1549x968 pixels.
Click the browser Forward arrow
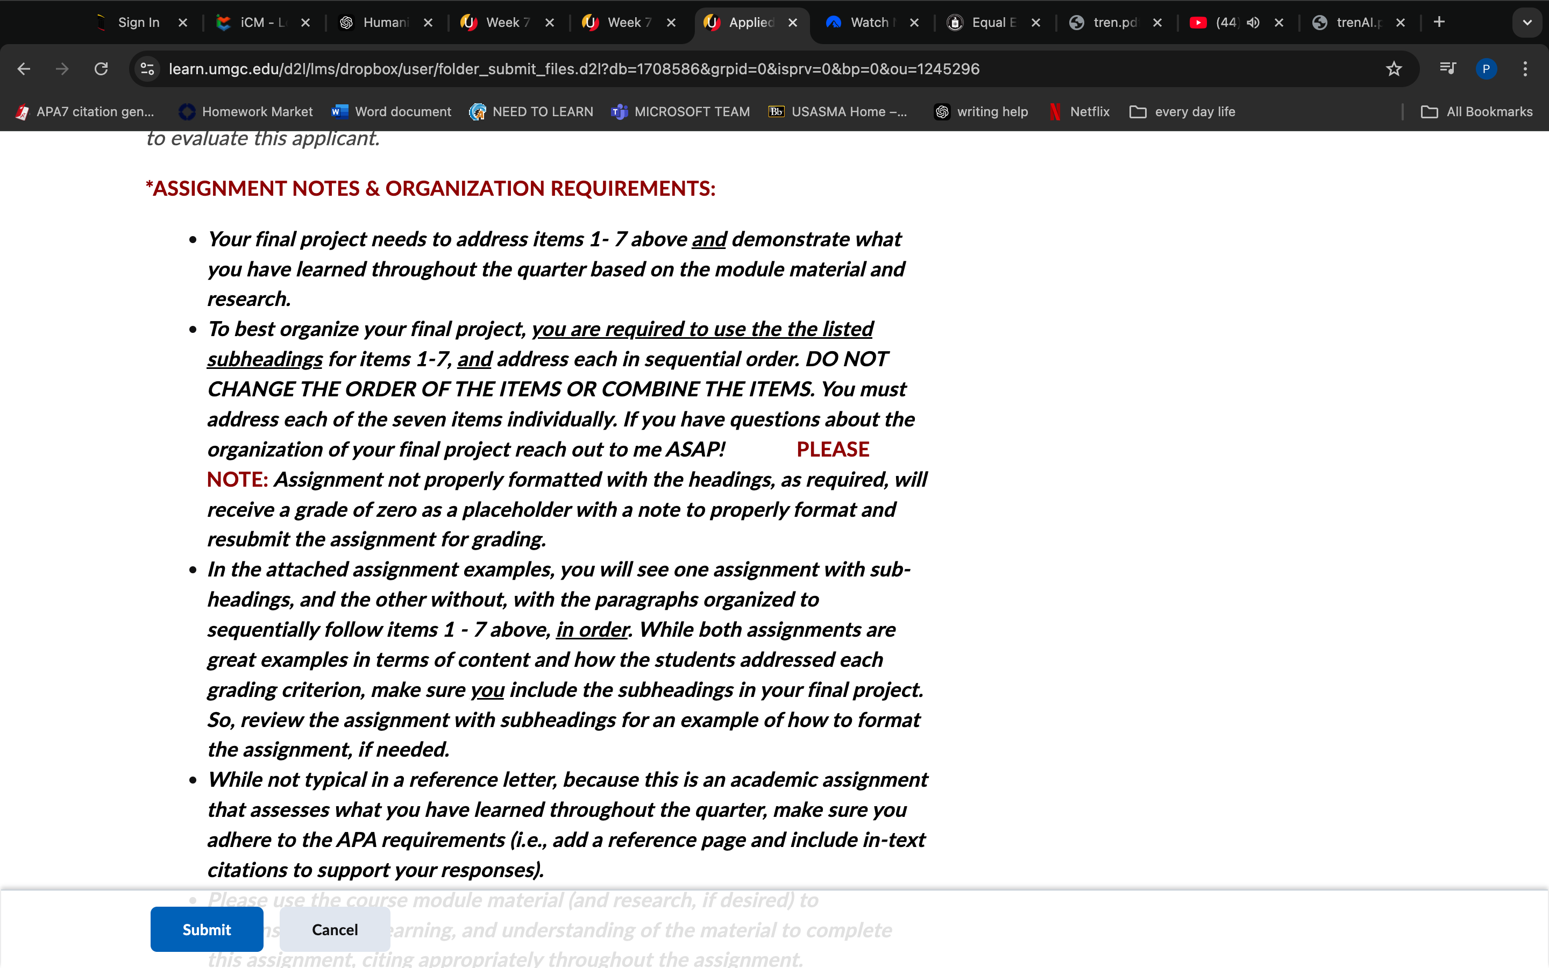click(62, 69)
